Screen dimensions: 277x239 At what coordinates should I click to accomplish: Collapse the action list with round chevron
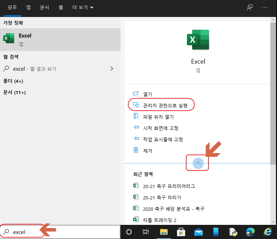198,163
